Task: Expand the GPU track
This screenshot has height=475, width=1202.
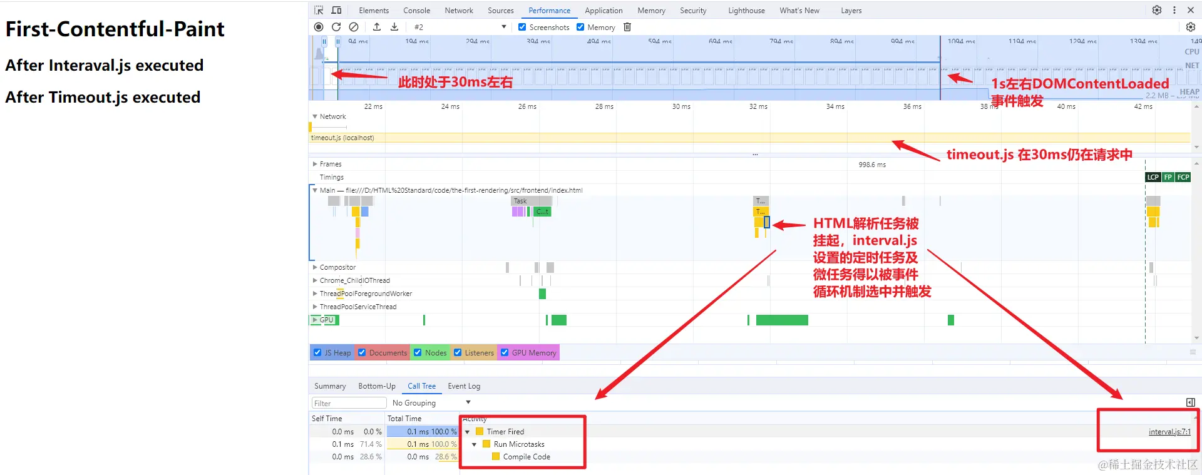Action: click(315, 320)
